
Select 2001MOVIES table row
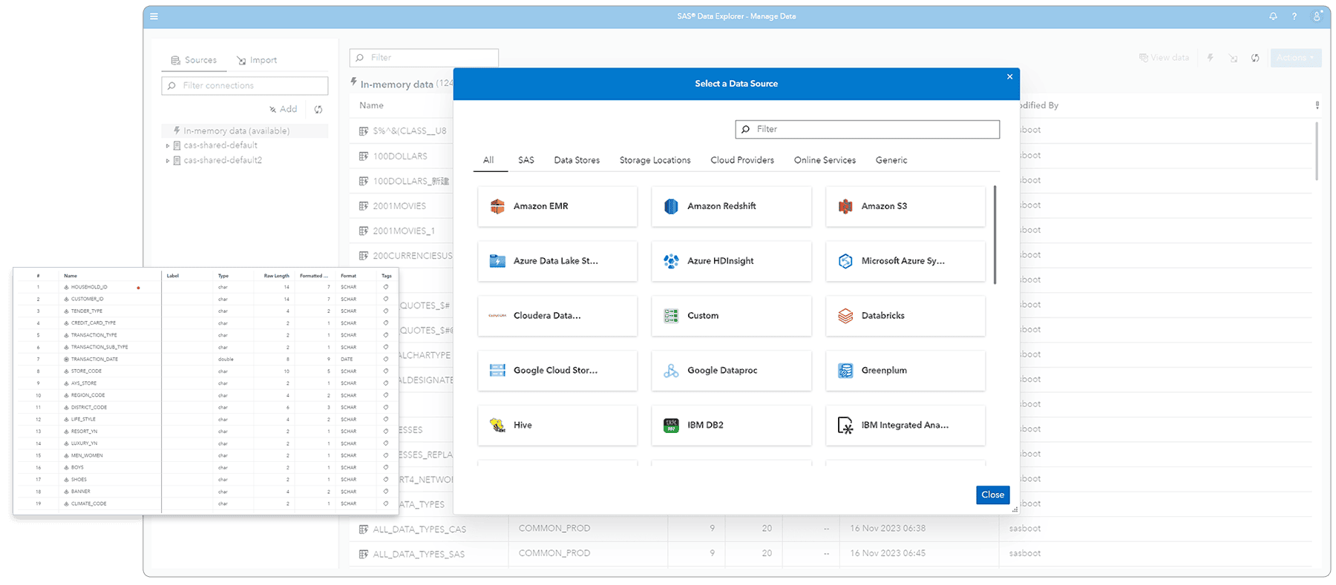402,206
